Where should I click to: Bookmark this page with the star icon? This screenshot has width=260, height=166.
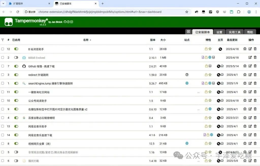(187, 12)
